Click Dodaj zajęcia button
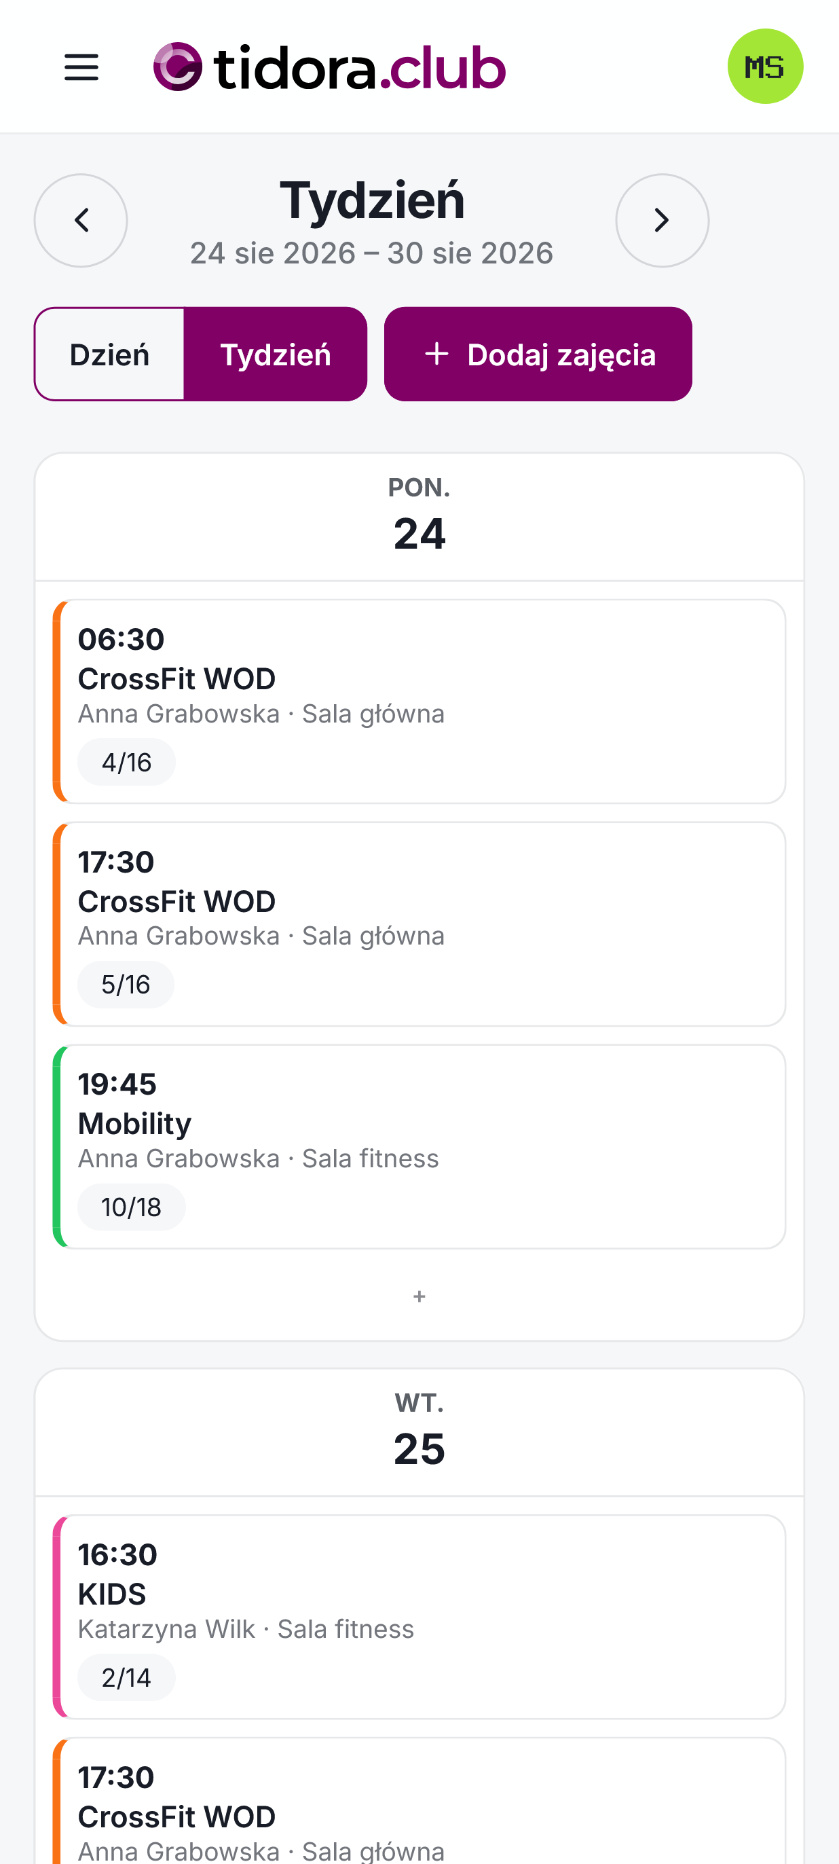 (x=538, y=354)
